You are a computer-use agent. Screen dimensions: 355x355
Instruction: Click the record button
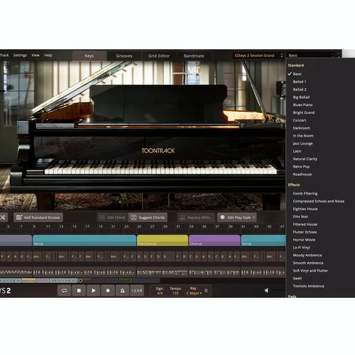(x=108, y=290)
